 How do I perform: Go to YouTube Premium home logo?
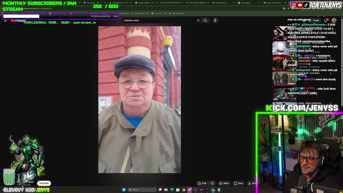point(18,21)
